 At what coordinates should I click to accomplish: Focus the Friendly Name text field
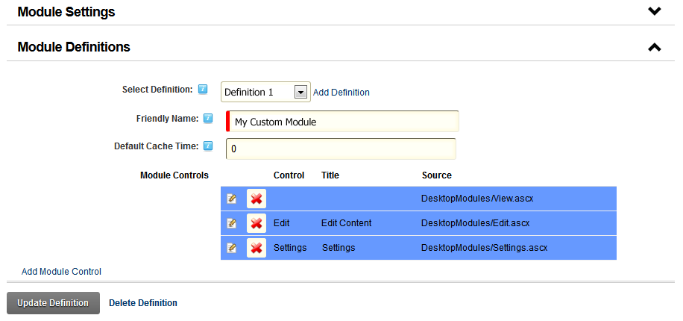342,121
